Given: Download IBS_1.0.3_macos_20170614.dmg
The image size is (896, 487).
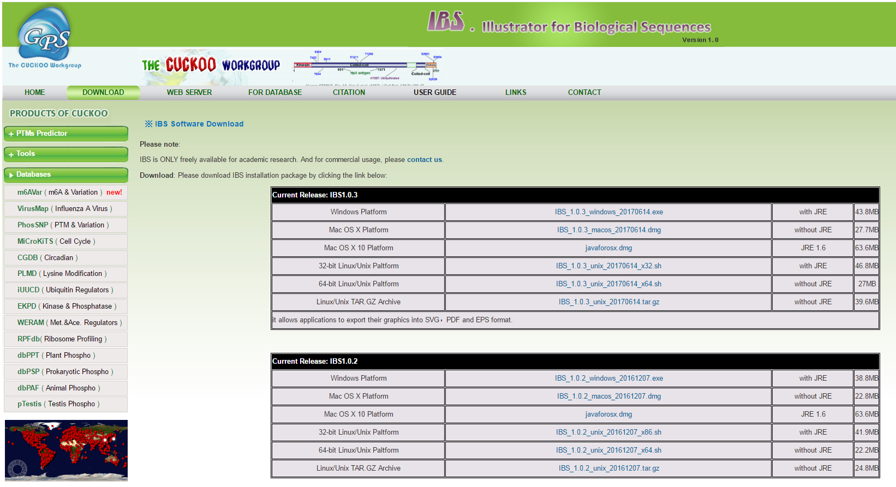Looking at the screenshot, I should 608,230.
